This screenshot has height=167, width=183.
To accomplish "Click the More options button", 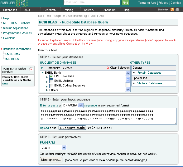I will point(51,160).
